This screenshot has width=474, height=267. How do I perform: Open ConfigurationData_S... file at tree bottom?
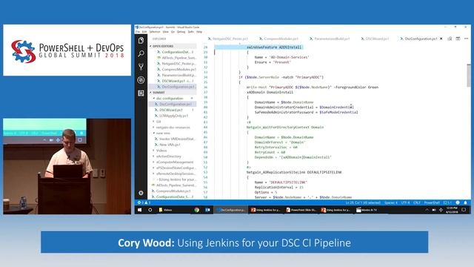pyautogui.click(x=172, y=197)
